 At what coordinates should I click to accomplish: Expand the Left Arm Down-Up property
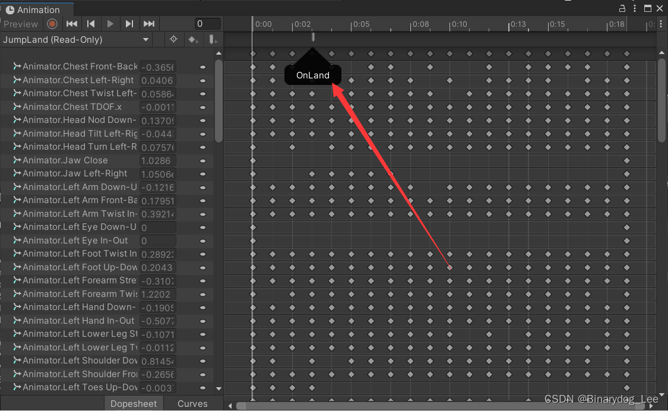(x=17, y=186)
